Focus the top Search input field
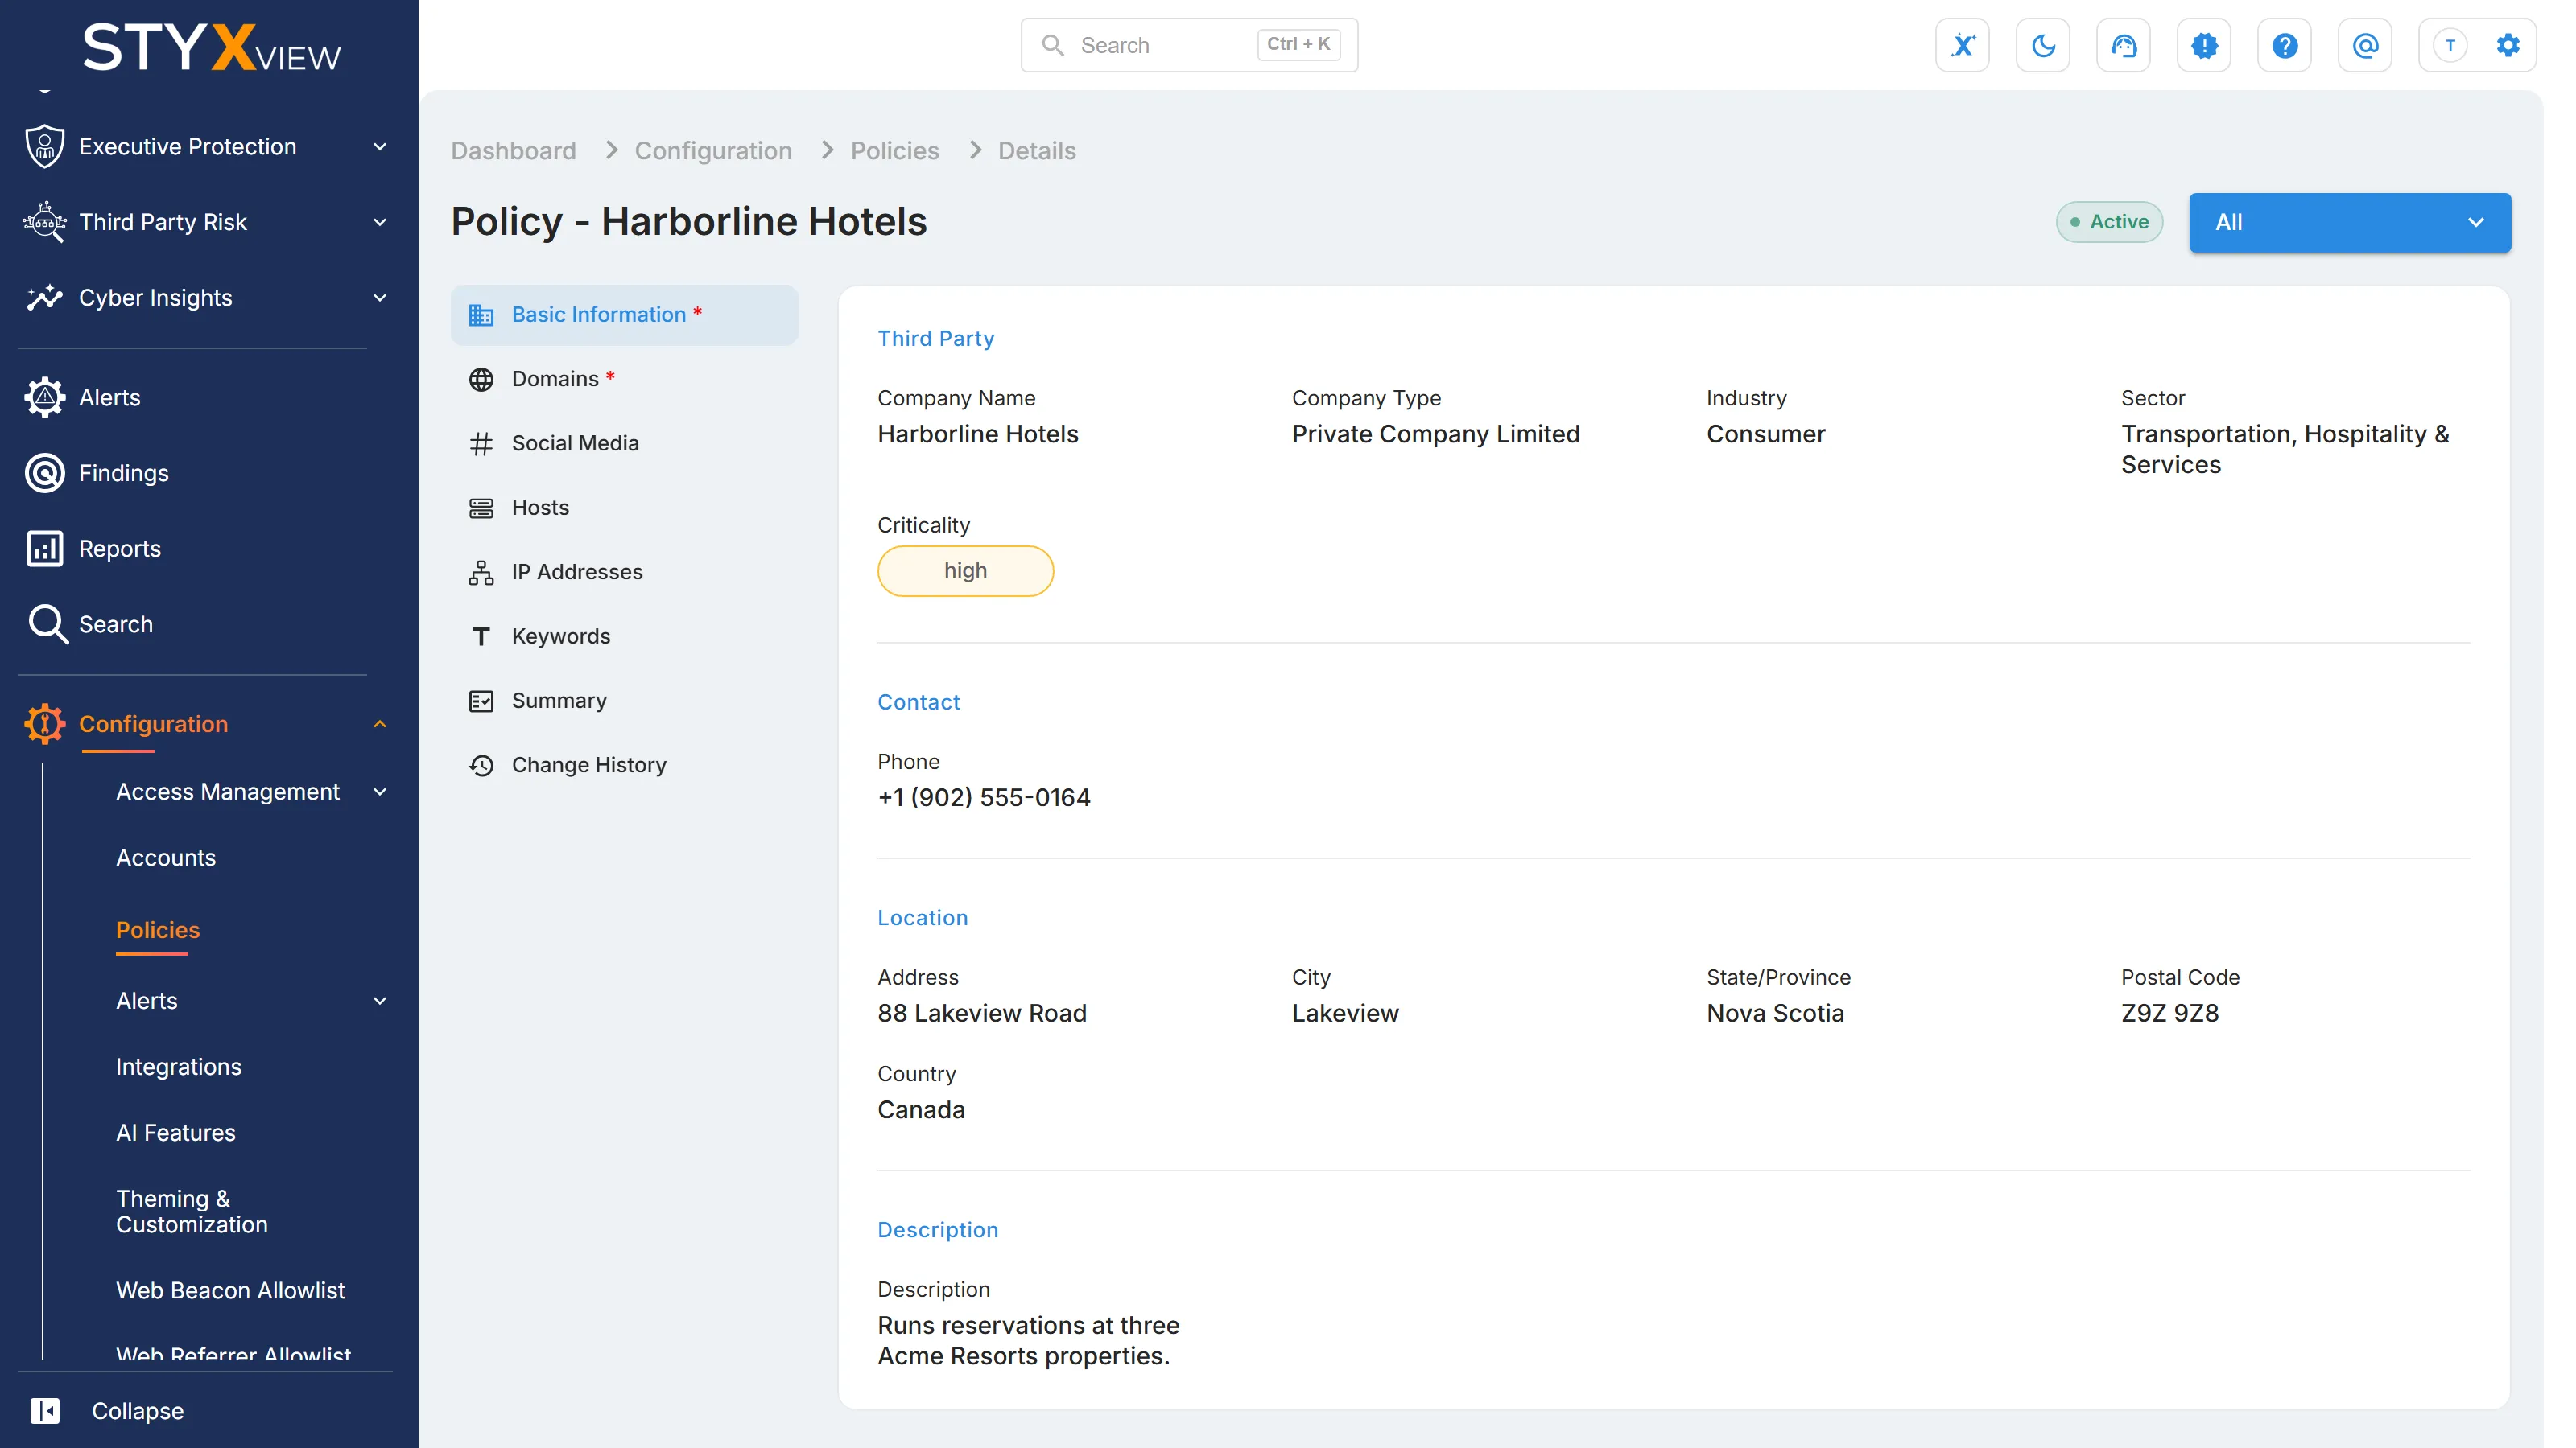Image resolution: width=2576 pixels, height=1448 pixels. point(1189,45)
